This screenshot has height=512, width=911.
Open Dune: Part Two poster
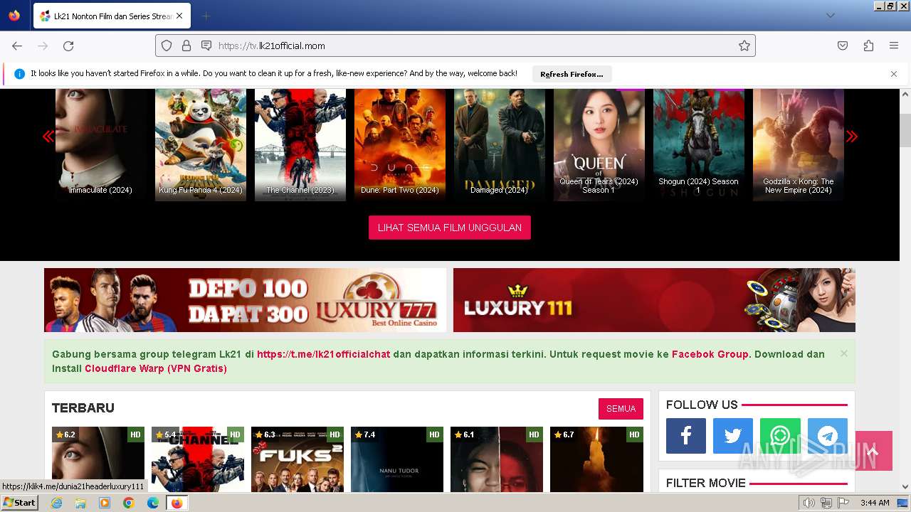point(400,144)
